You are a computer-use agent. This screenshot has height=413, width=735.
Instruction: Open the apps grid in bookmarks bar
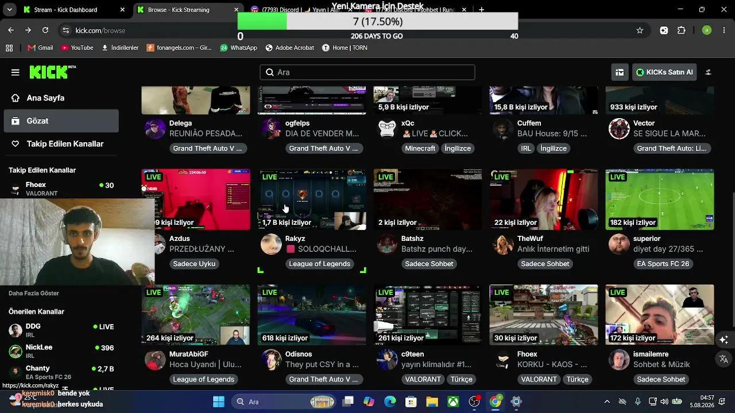9,48
